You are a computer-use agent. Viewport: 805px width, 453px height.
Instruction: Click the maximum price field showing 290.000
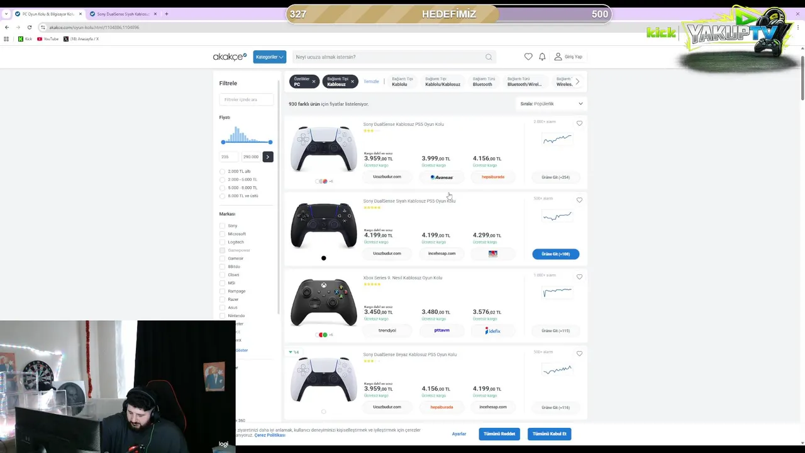coord(251,157)
